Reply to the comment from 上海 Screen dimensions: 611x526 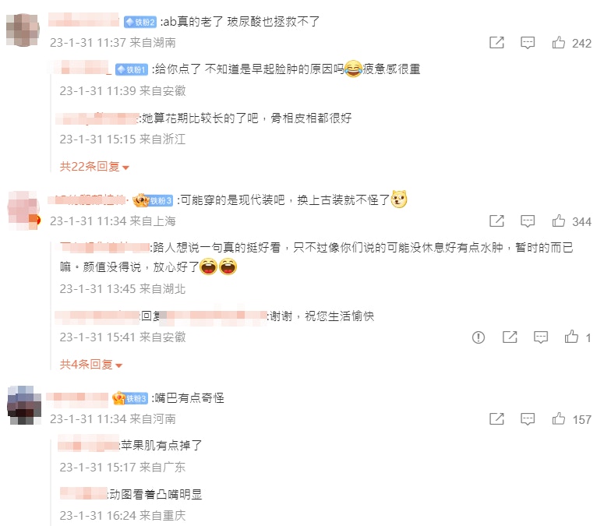click(x=528, y=221)
